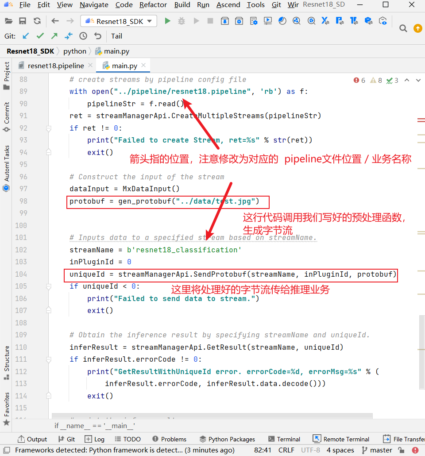
Task: Go to previous highlighted error arrow
Action: tap(407, 80)
